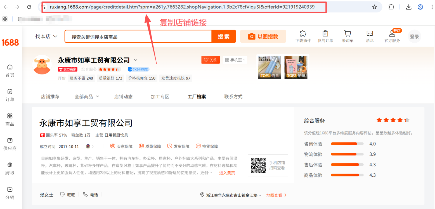Viewport: 435px width, 209px height.
Task: Bookmark this page with star icon
Action: 374,7
